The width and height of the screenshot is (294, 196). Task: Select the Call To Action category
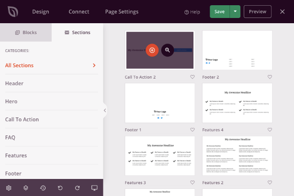[x=51, y=119]
